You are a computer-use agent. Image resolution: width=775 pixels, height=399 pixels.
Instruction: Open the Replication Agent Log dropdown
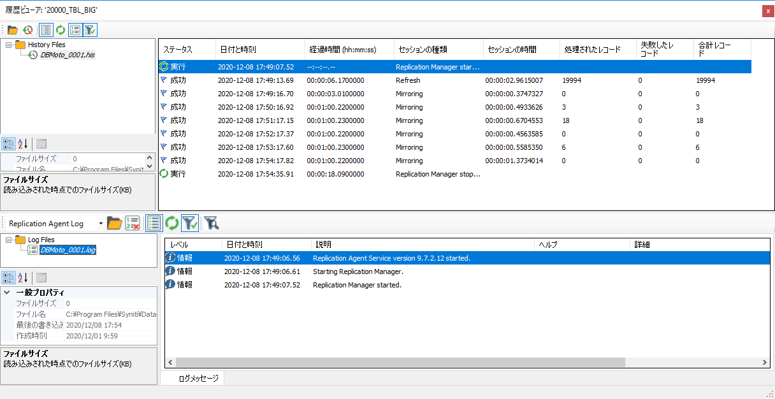coord(101,224)
